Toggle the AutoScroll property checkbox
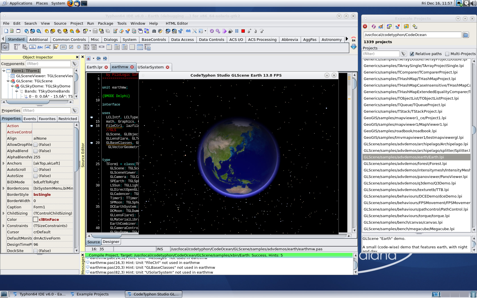This screenshot has height=298, width=477. point(35,170)
